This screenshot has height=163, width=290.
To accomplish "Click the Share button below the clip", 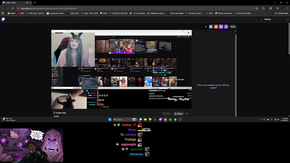I will (179, 114).
